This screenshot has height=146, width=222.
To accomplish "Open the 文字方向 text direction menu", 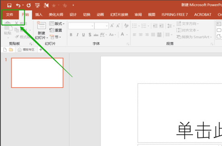I will [188, 24].
